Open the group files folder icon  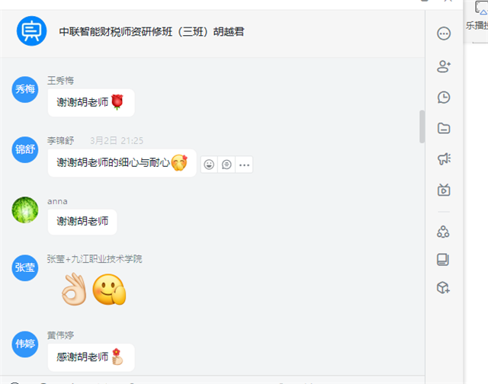444,128
